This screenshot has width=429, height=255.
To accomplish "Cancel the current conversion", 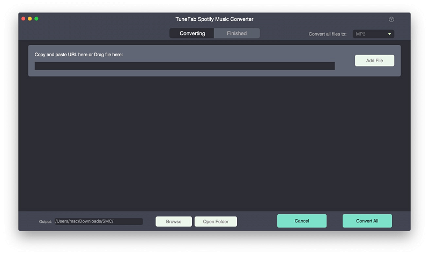I will click(302, 221).
